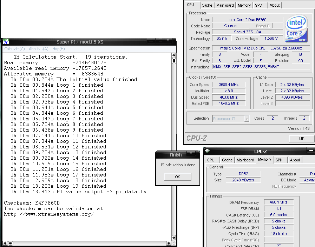Switch to About tab in upper CPU-Z window
This screenshot has height=247, width=315.
274,5
